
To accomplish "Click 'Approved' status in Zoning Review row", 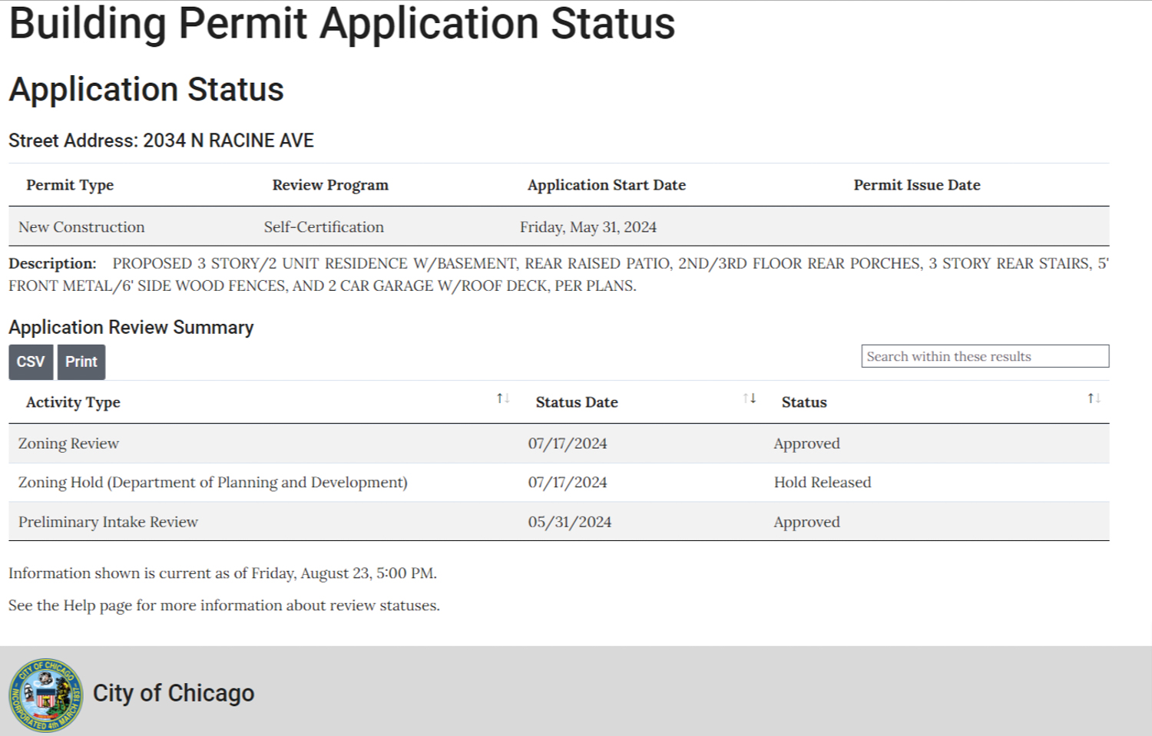I will click(x=807, y=444).
